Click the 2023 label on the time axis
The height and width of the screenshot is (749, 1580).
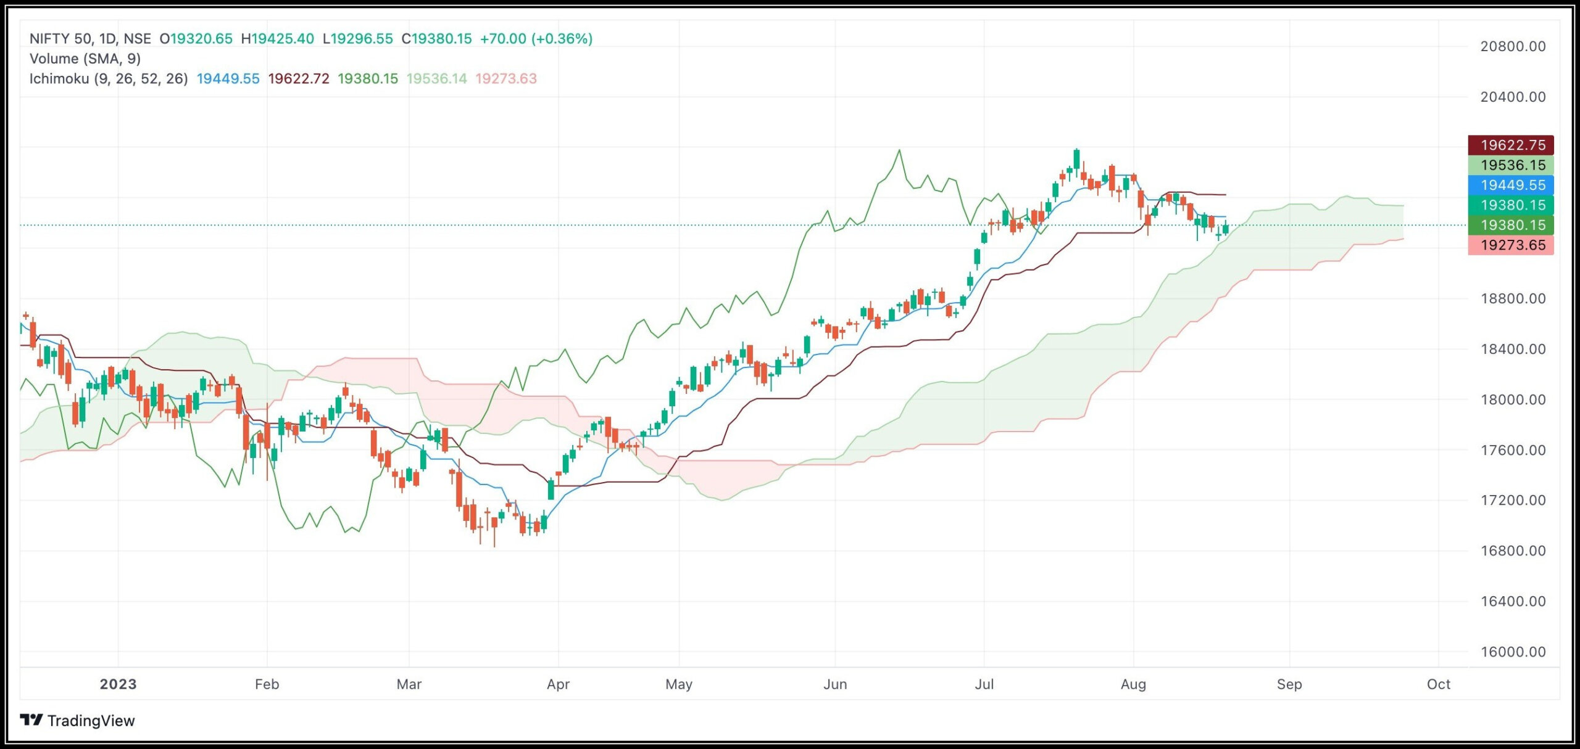(x=118, y=684)
